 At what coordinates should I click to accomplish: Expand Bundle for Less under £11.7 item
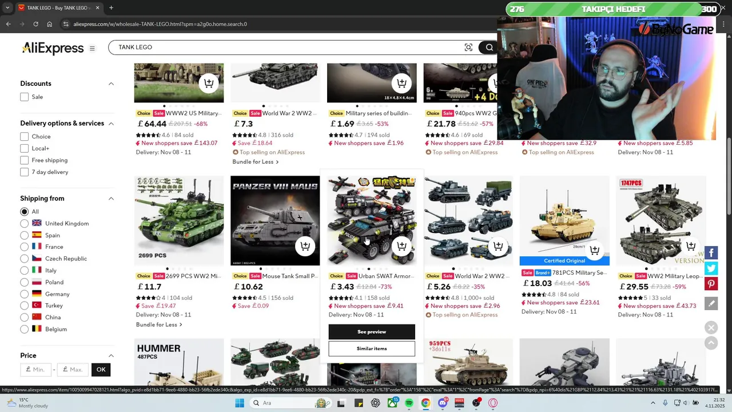(x=159, y=324)
